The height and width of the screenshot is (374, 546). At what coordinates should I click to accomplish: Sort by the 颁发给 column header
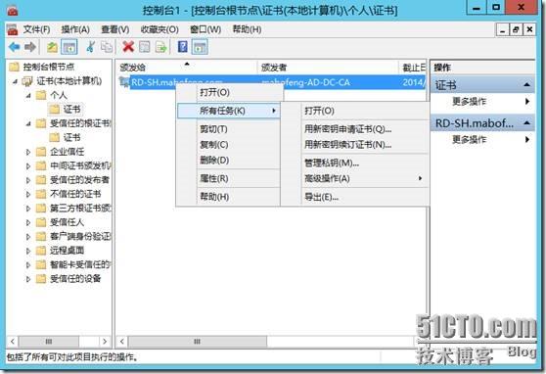187,68
